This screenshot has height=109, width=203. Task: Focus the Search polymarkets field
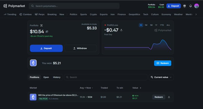74,6
